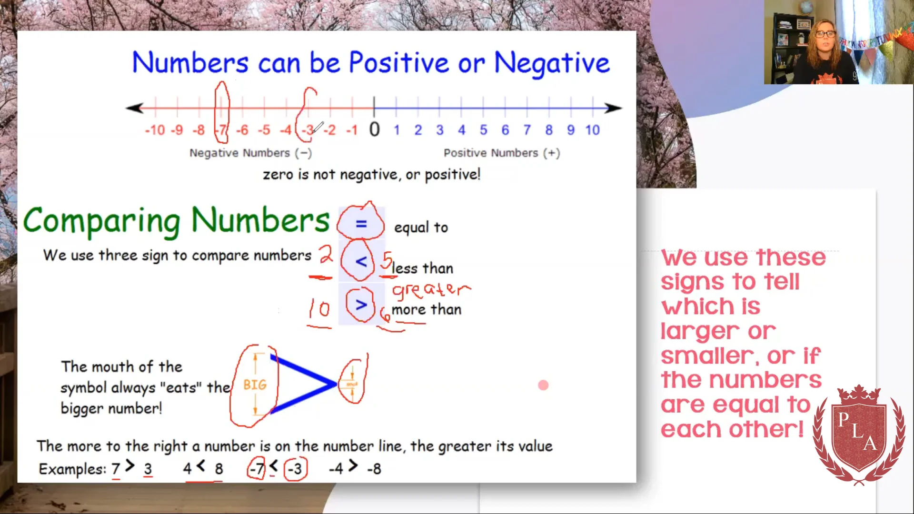This screenshot has height=514, width=914.
Task: Select the zero is not negative text link
Action: click(371, 175)
